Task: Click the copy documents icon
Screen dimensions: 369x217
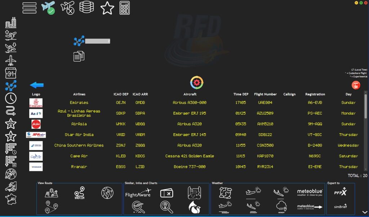Action: tap(79, 56)
